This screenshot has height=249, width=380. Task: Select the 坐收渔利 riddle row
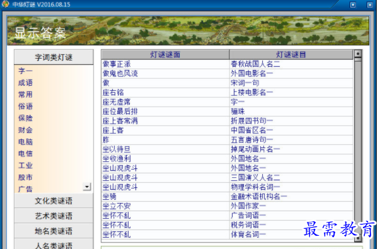coord(227,159)
